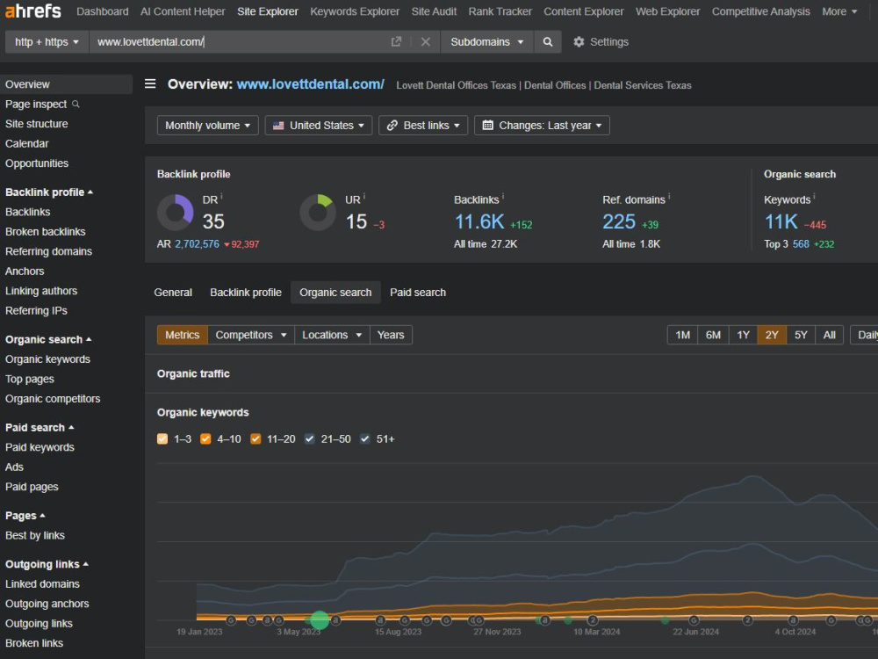Screen dimensions: 878x659
Task: Click Page inspect magnifier icon
Action: pyautogui.click(x=76, y=104)
